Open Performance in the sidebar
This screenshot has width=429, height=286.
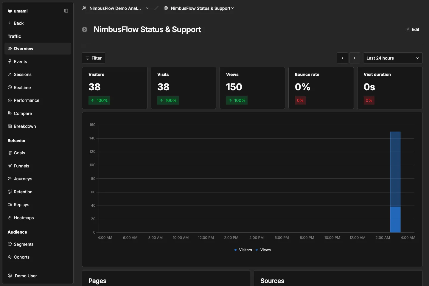38,100
